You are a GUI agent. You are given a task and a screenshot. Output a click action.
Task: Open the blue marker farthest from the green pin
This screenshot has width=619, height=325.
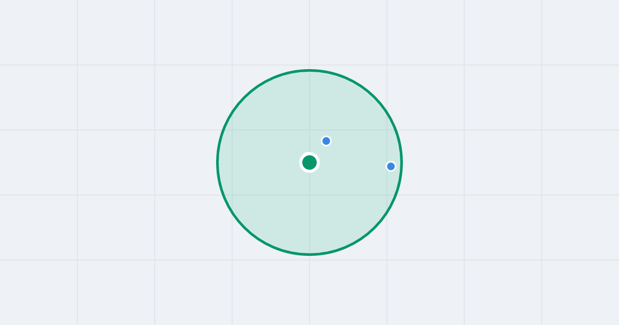pyautogui.click(x=390, y=166)
